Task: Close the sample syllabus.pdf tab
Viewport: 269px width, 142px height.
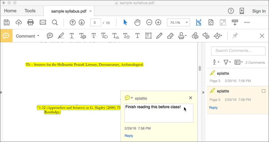Action: 90,11
